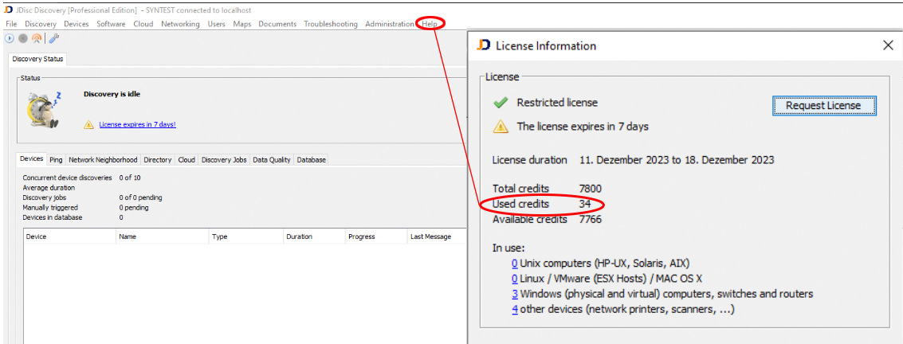Image resolution: width=903 pixels, height=344 pixels.
Task: Close the License Information dialog
Action: pyautogui.click(x=888, y=45)
